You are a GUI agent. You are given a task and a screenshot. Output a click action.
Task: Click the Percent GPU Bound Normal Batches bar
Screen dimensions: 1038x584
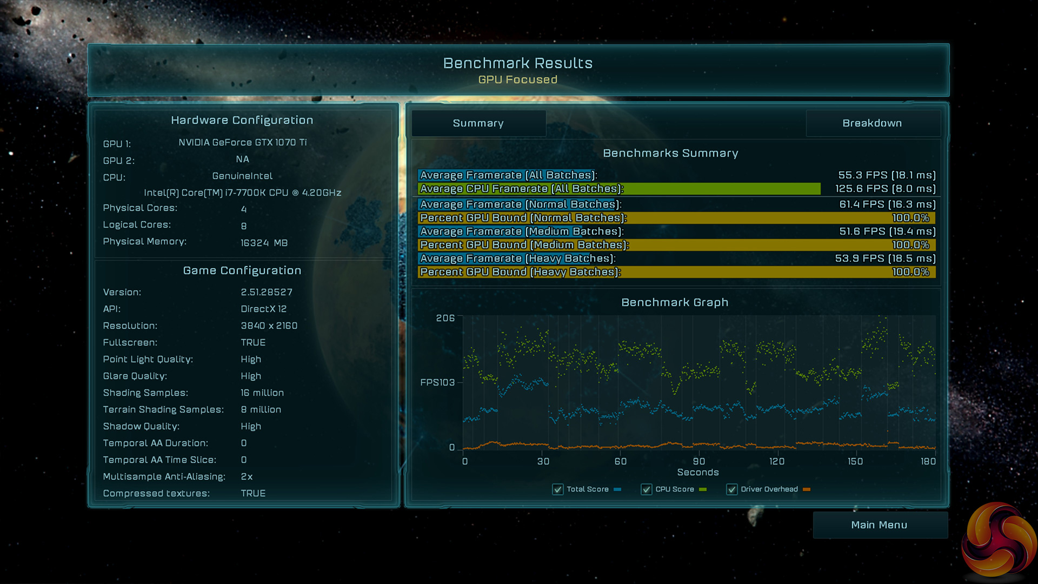point(676,218)
